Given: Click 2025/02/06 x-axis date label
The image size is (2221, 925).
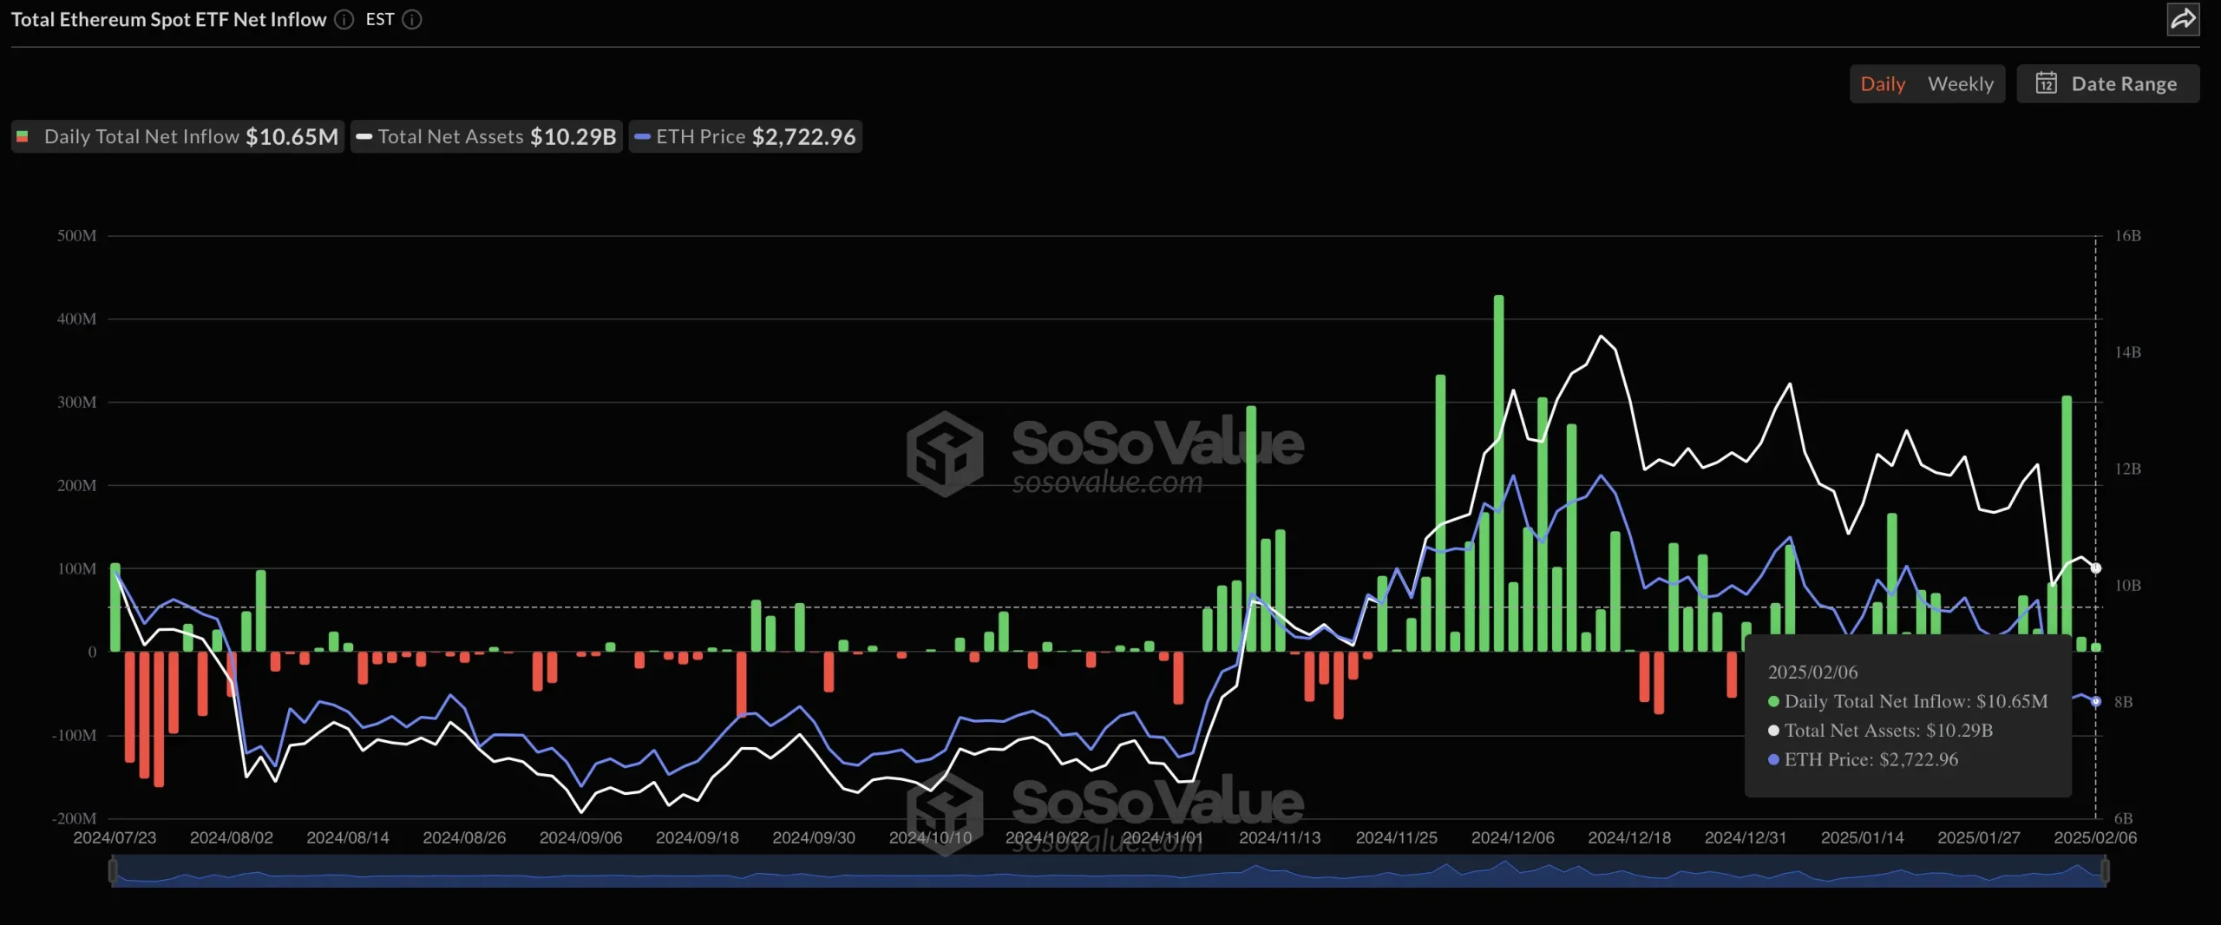Looking at the screenshot, I should tap(2095, 837).
